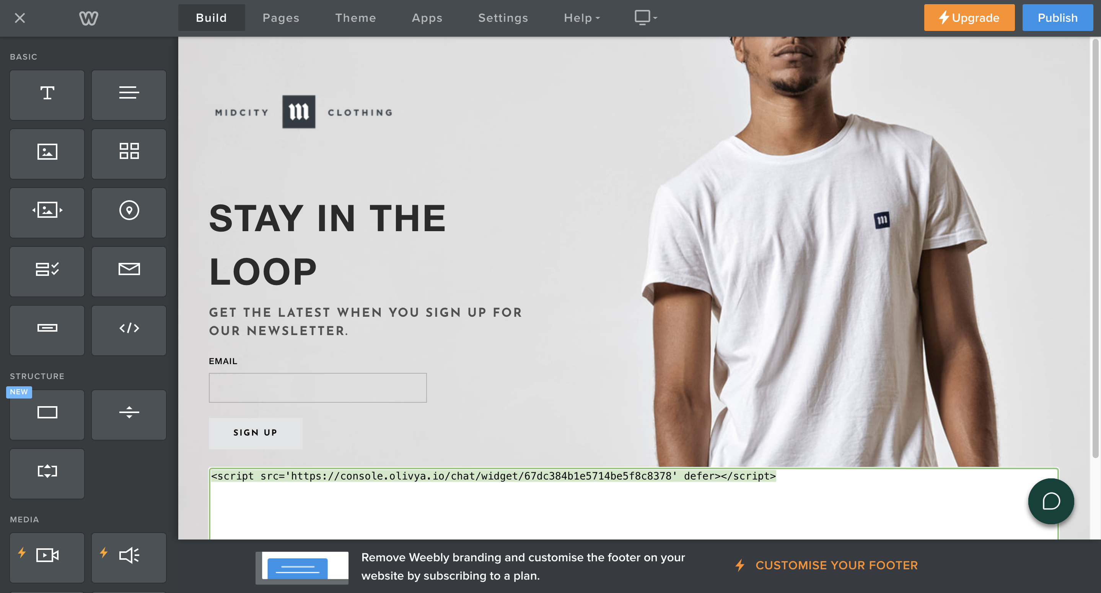Choose the Image element
This screenshot has width=1101, height=593.
click(47, 154)
